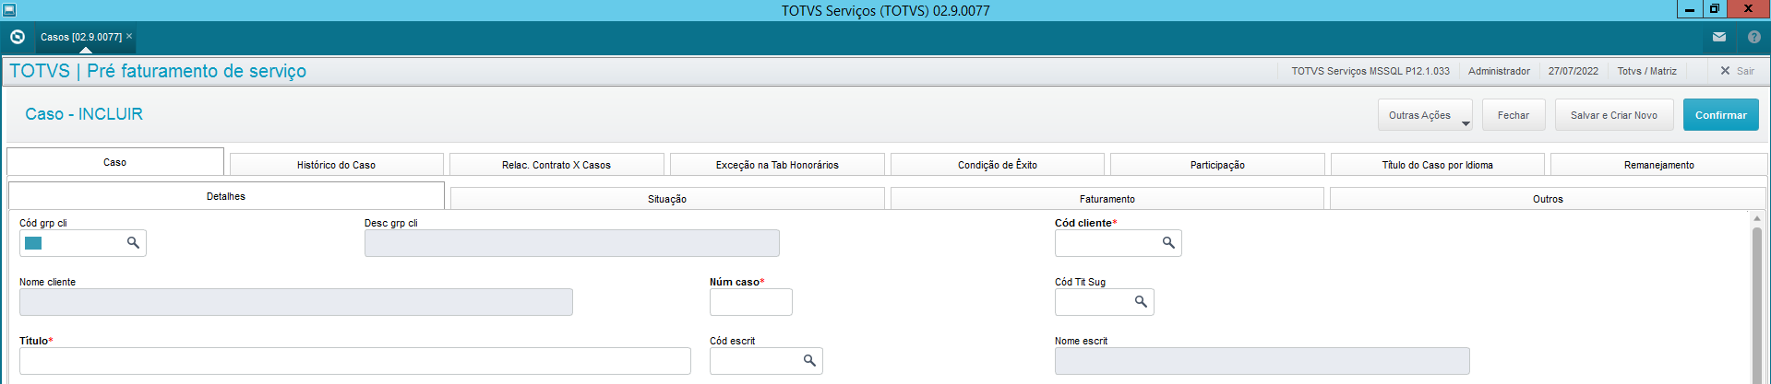Viewport: 1771px width, 384px height.
Task: Click Salvar e Criar Novo button
Action: (1614, 115)
